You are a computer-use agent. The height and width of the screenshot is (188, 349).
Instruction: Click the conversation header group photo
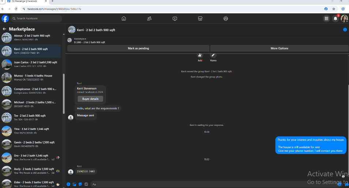(x=72, y=30)
